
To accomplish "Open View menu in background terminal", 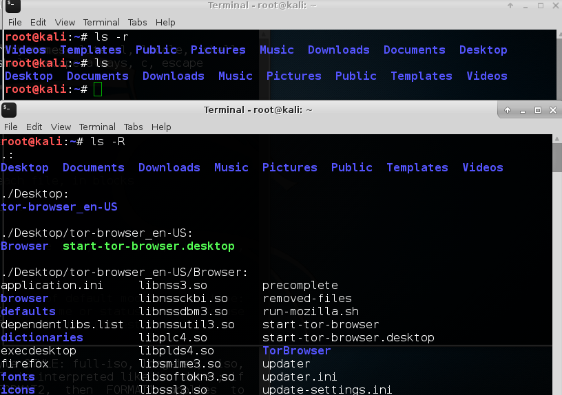I will (65, 22).
